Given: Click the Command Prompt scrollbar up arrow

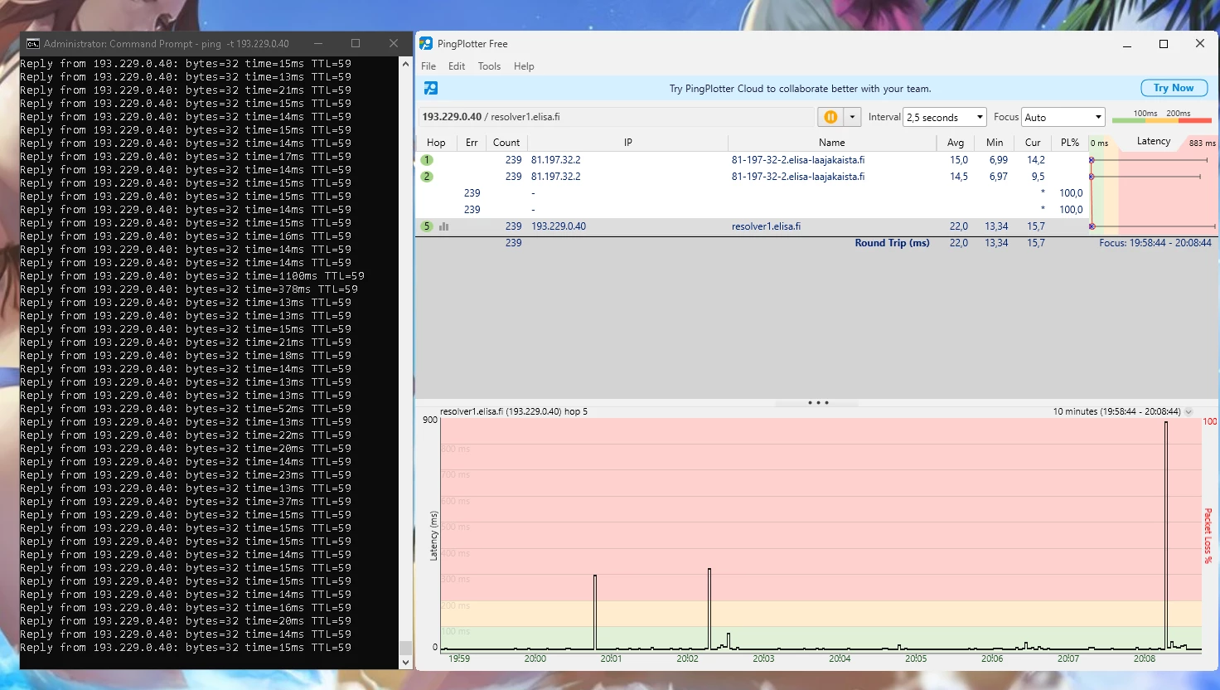Looking at the screenshot, I should (x=405, y=64).
